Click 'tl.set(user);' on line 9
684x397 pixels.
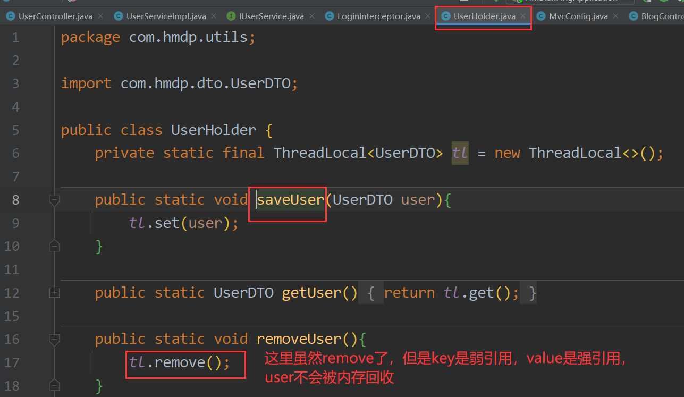pyautogui.click(x=184, y=223)
